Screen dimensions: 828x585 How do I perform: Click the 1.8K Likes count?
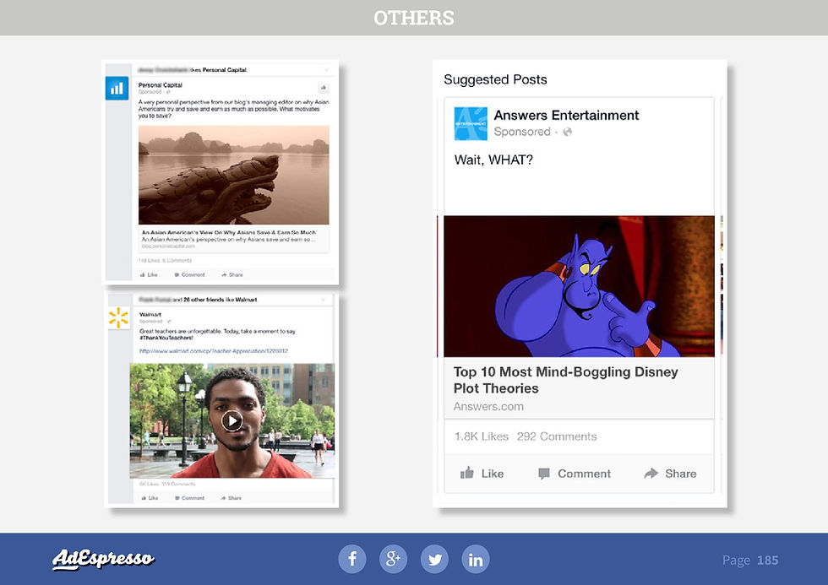pos(481,436)
